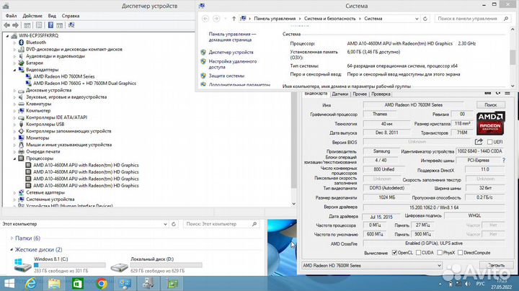Click back arrow in System window

(205, 19)
